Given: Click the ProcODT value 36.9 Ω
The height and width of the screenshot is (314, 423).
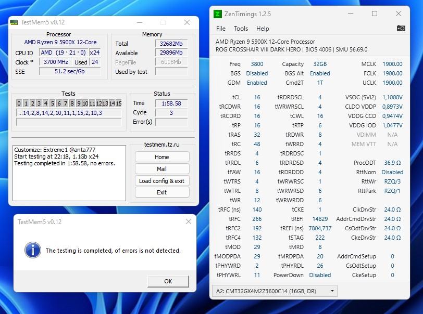Looking at the screenshot, I should [392, 163].
